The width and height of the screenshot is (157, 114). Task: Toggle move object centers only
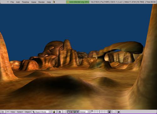[x=64, y=112]
